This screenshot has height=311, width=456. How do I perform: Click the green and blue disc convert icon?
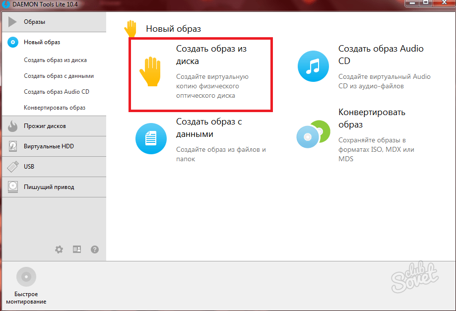click(313, 134)
